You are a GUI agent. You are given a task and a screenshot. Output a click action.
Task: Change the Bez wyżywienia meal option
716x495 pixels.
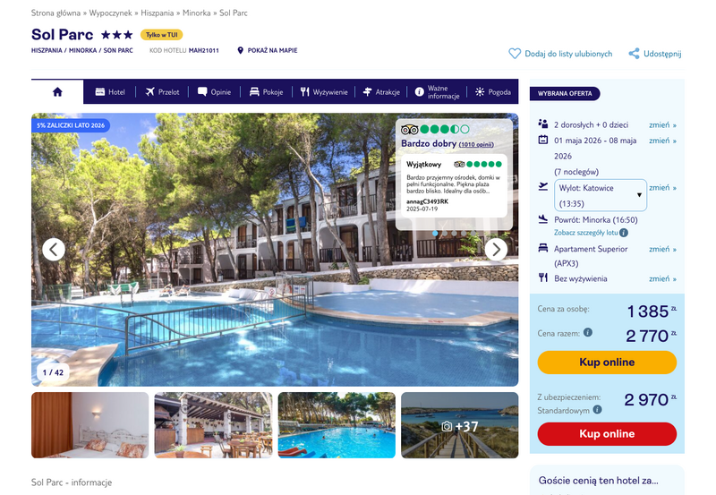(662, 279)
